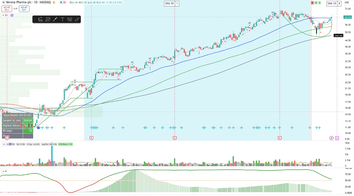The image size is (354, 196).
Task: Open the purple lightning bolt event icon
Action: (332, 138)
